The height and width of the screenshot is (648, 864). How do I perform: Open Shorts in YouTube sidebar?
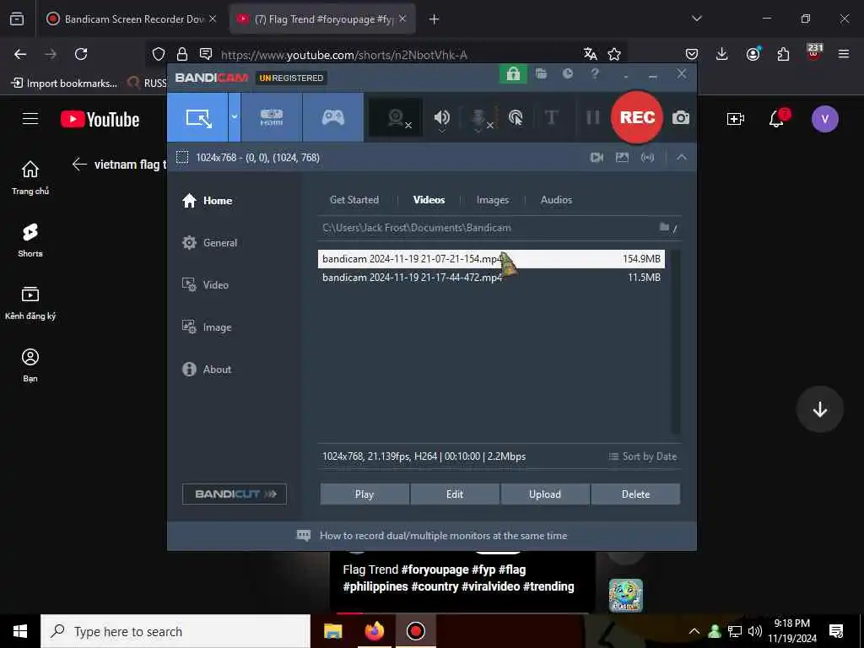click(x=30, y=240)
